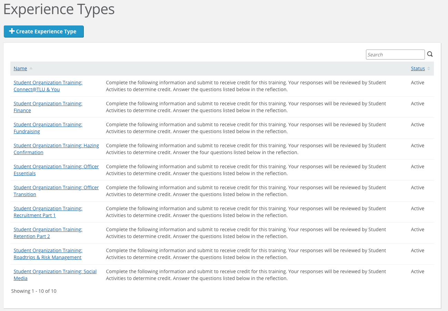Click the description text in the Social Media row
Image resolution: width=448 pixels, height=311 pixels.
pyautogui.click(x=246, y=275)
